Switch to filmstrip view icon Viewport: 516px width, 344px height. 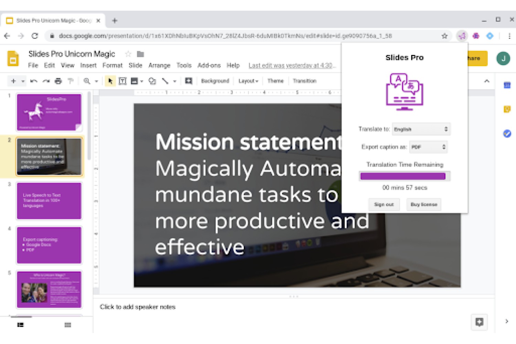tap(20, 325)
